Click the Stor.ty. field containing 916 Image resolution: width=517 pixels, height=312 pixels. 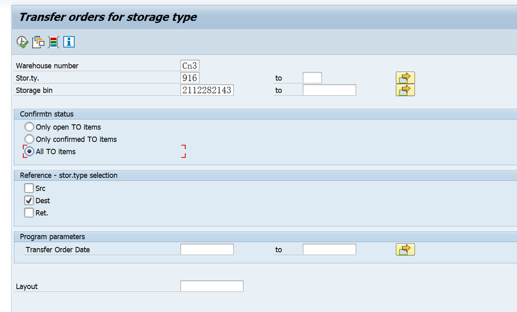pos(190,78)
